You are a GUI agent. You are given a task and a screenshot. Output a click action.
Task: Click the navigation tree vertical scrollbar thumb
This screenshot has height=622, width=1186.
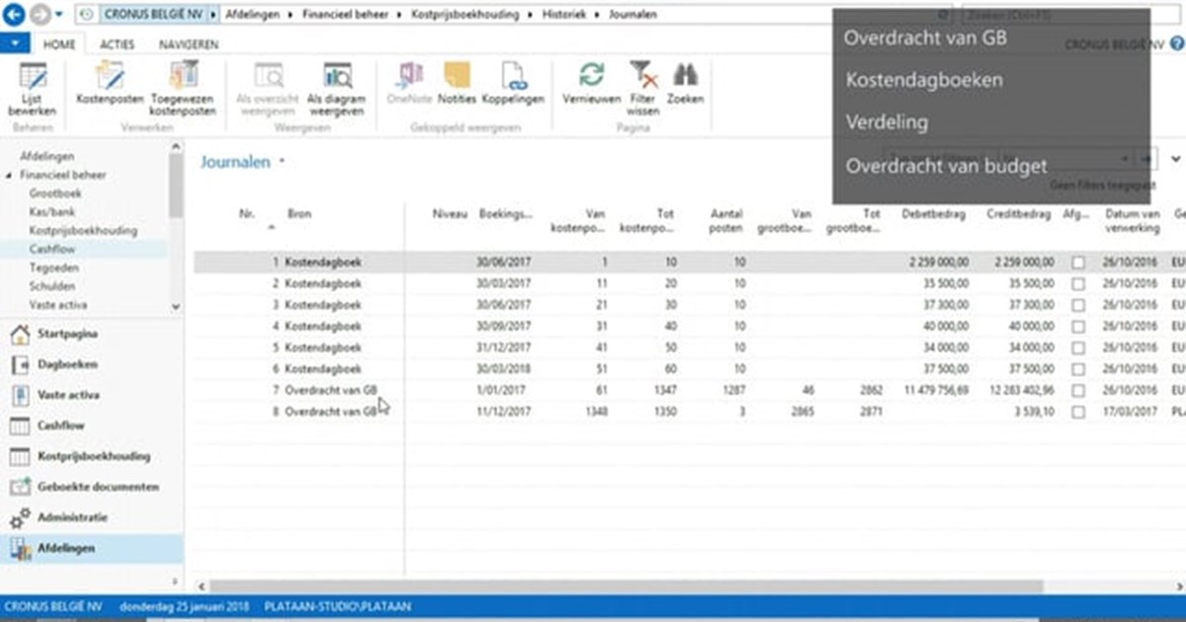[x=175, y=186]
